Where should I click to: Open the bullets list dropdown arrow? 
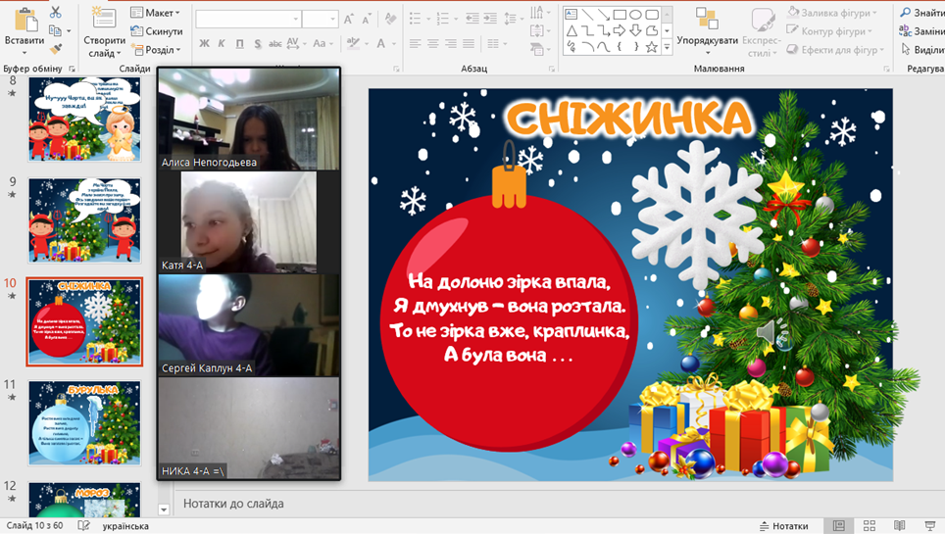[x=428, y=19]
